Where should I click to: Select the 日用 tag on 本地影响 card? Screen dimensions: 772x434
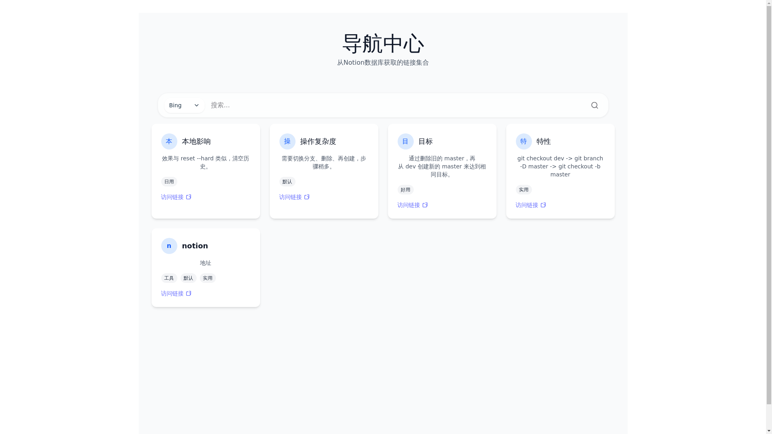click(x=169, y=182)
